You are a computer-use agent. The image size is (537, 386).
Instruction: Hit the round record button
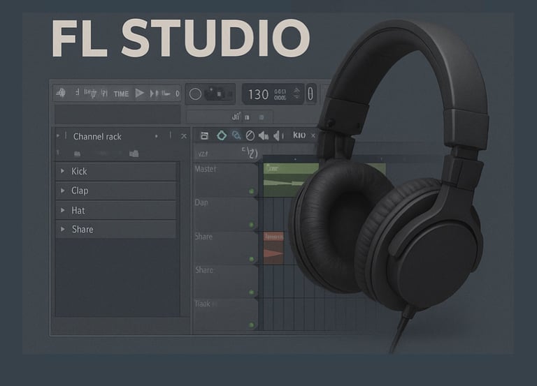pyautogui.click(x=195, y=94)
